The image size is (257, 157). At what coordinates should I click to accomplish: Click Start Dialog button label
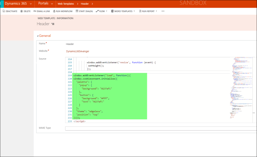coord(86,11)
